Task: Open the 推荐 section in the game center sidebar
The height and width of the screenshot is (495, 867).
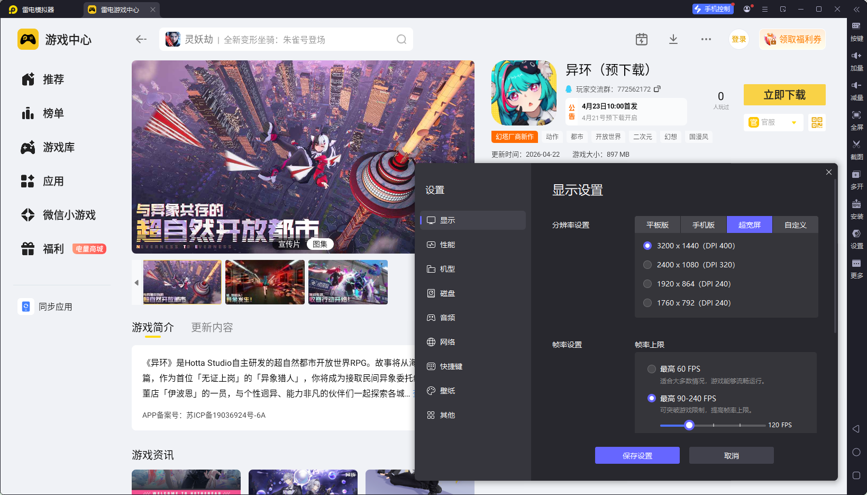Action: coord(42,79)
